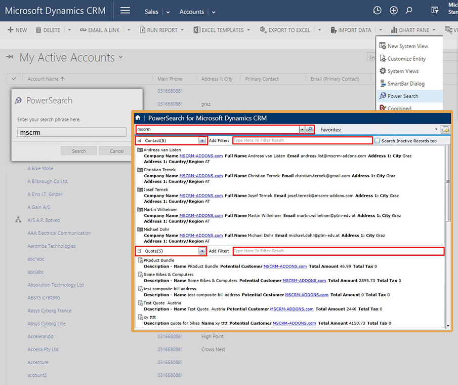Click IMPORT DATA command
458x385 pixels.
(351, 30)
